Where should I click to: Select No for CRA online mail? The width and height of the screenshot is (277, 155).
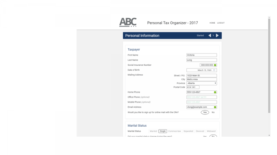coord(213,112)
